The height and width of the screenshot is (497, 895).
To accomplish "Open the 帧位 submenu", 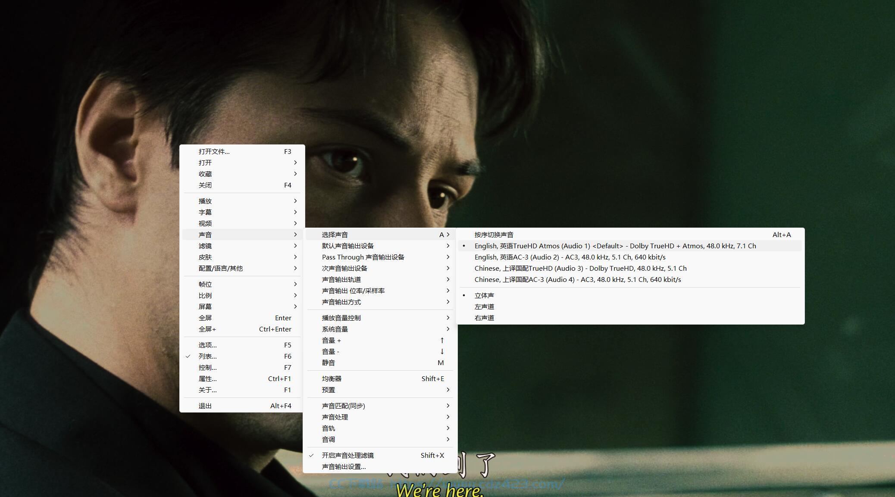I will pos(242,284).
